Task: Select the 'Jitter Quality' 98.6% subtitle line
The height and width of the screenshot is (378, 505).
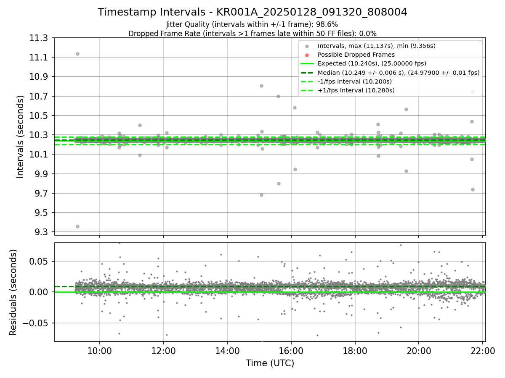Action: [252, 24]
